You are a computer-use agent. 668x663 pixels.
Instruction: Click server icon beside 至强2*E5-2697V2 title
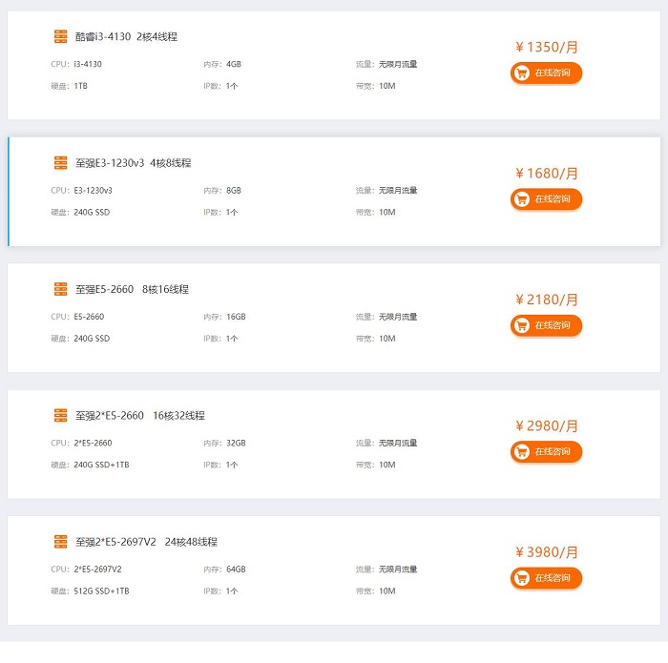[60, 542]
